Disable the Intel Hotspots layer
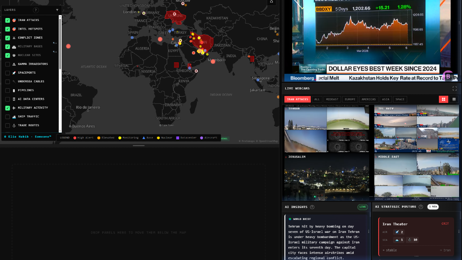The width and height of the screenshot is (462, 260). (7, 29)
